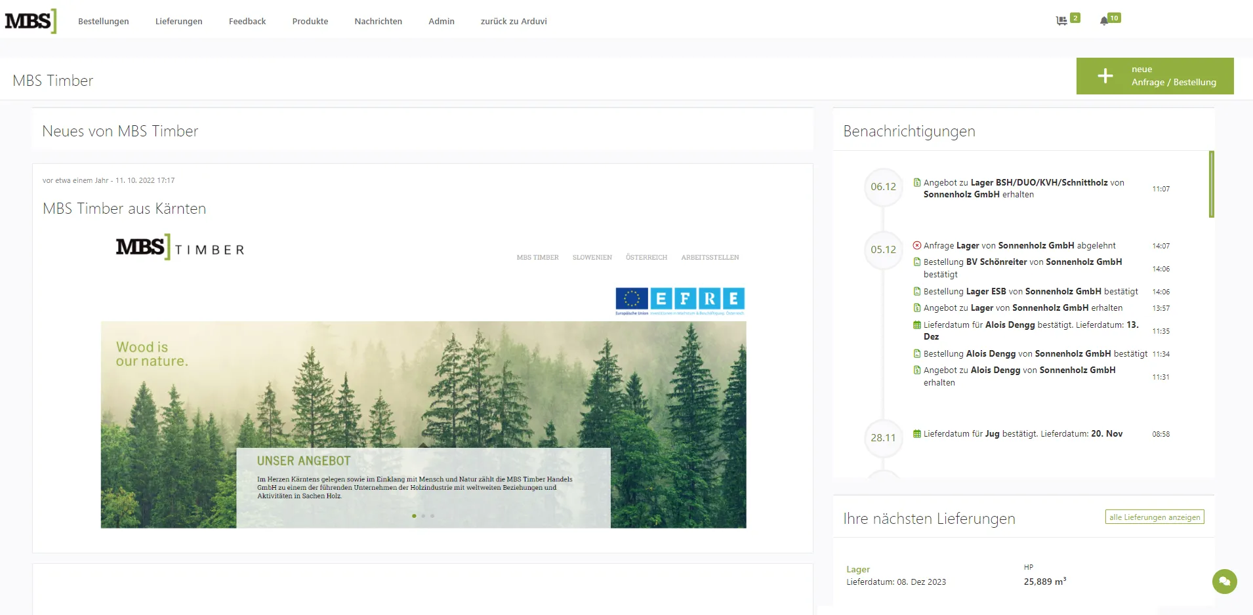Open Bestellungen menu

click(x=104, y=21)
